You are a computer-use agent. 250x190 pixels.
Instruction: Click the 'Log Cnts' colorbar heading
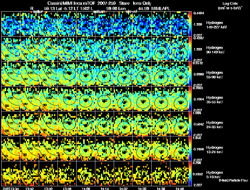coord(230,3)
